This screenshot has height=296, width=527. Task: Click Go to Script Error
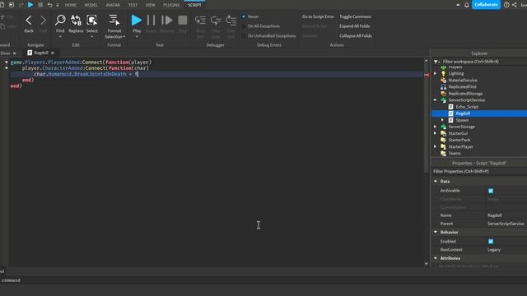318,16
